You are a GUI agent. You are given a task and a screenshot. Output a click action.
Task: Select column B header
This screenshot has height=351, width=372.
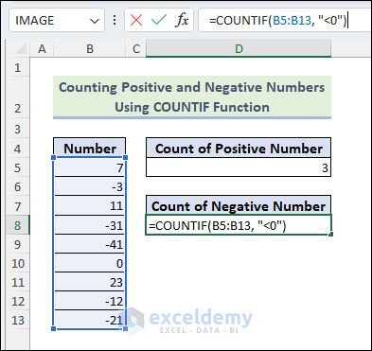click(x=90, y=49)
